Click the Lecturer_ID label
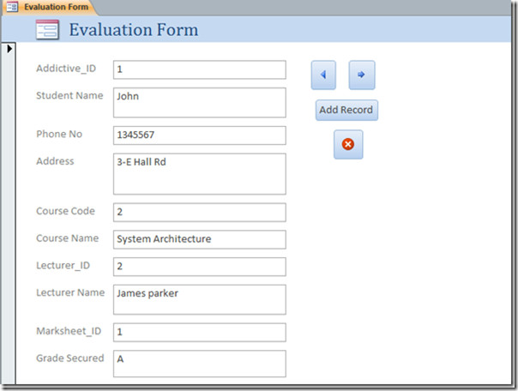 [63, 266]
